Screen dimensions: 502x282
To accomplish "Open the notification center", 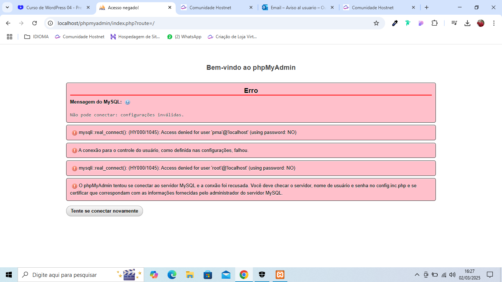I will (x=490, y=275).
